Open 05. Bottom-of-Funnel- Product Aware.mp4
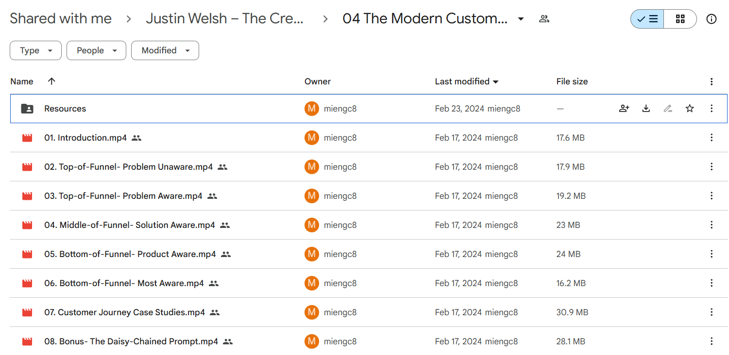 pyautogui.click(x=130, y=254)
